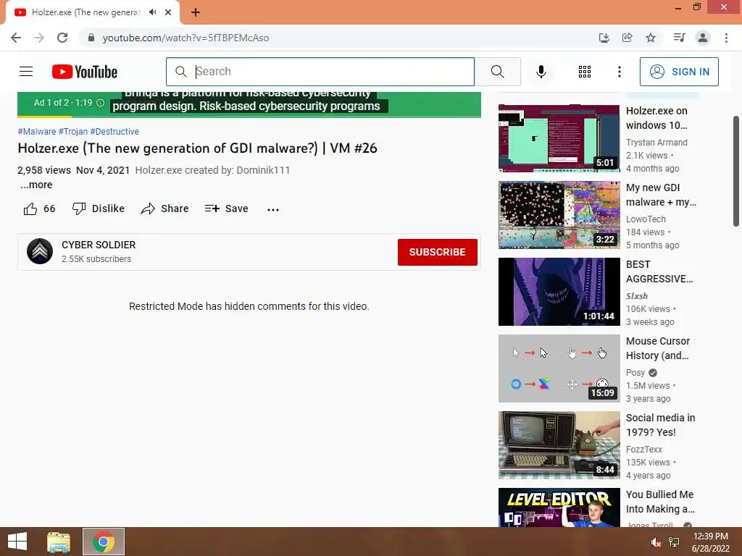This screenshot has width=742, height=556.
Task: Open Chrome three-dot menu
Action: pos(726,38)
